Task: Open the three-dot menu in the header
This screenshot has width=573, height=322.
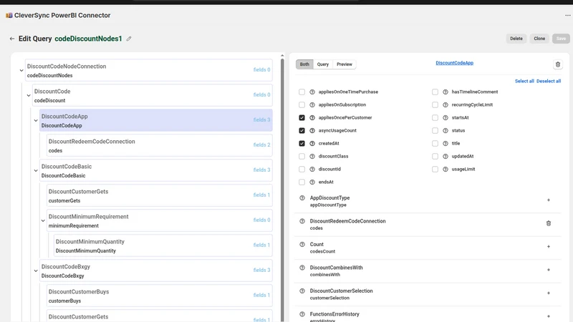Action: click(x=567, y=15)
